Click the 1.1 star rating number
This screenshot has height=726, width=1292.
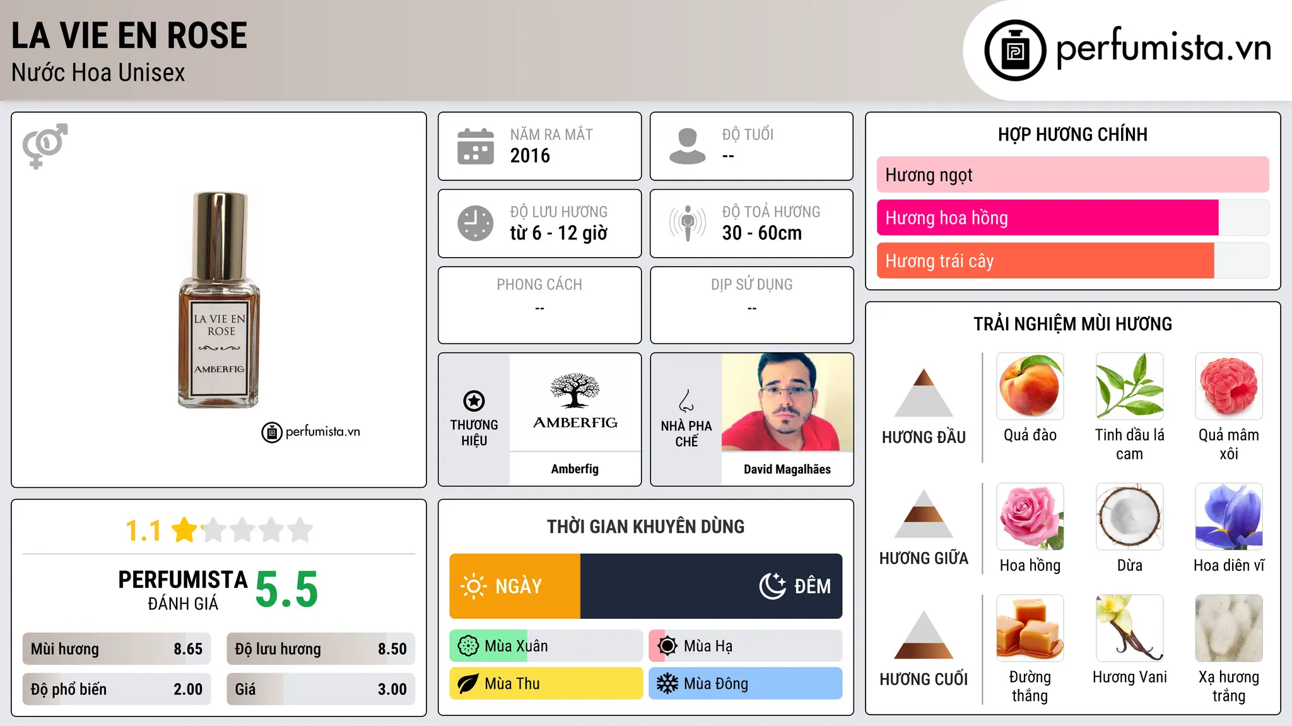(x=144, y=531)
